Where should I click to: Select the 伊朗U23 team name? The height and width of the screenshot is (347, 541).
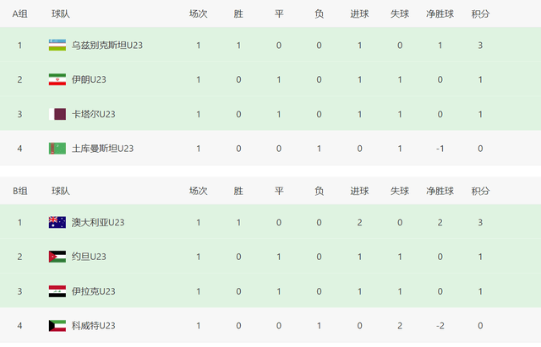[89, 79]
